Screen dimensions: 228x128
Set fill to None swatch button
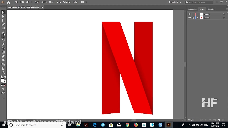click(x=5, y=86)
